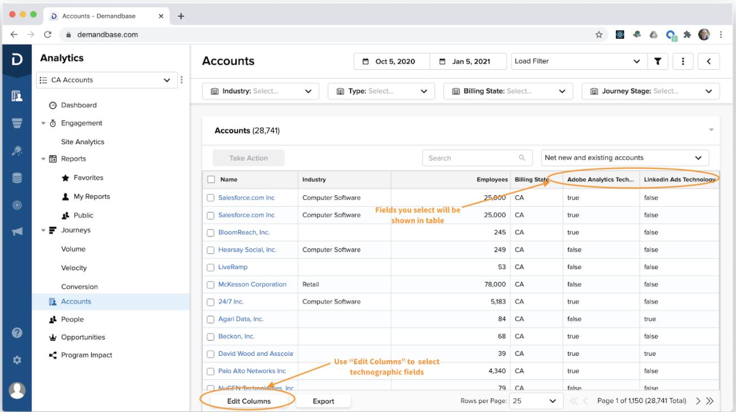Screen dimensions: 736x412
Task: Open Favorites reports
Action: tap(88, 178)
